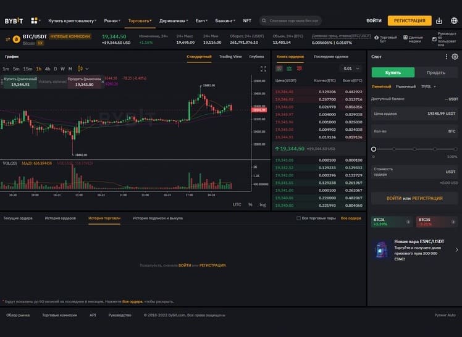Open the current orders tab
462x337 pixels.
[x=18, y=218]
